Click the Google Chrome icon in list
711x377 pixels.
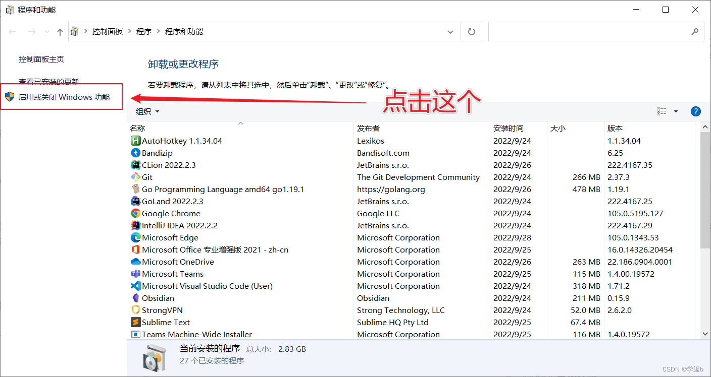135,214
